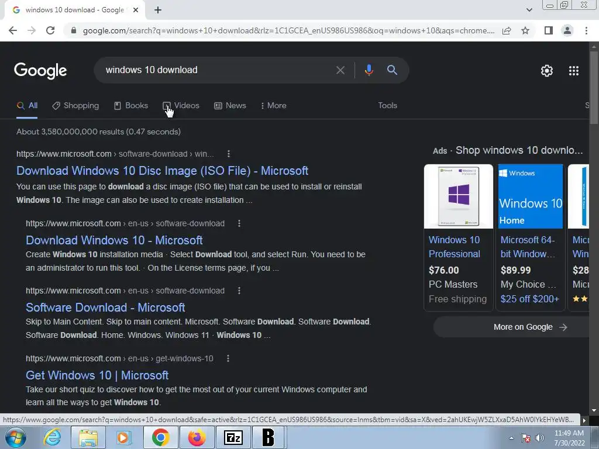The width and height of the screenshot is (599, 449).
Task: Switch to News results tab
Action: tap(230, 106)
